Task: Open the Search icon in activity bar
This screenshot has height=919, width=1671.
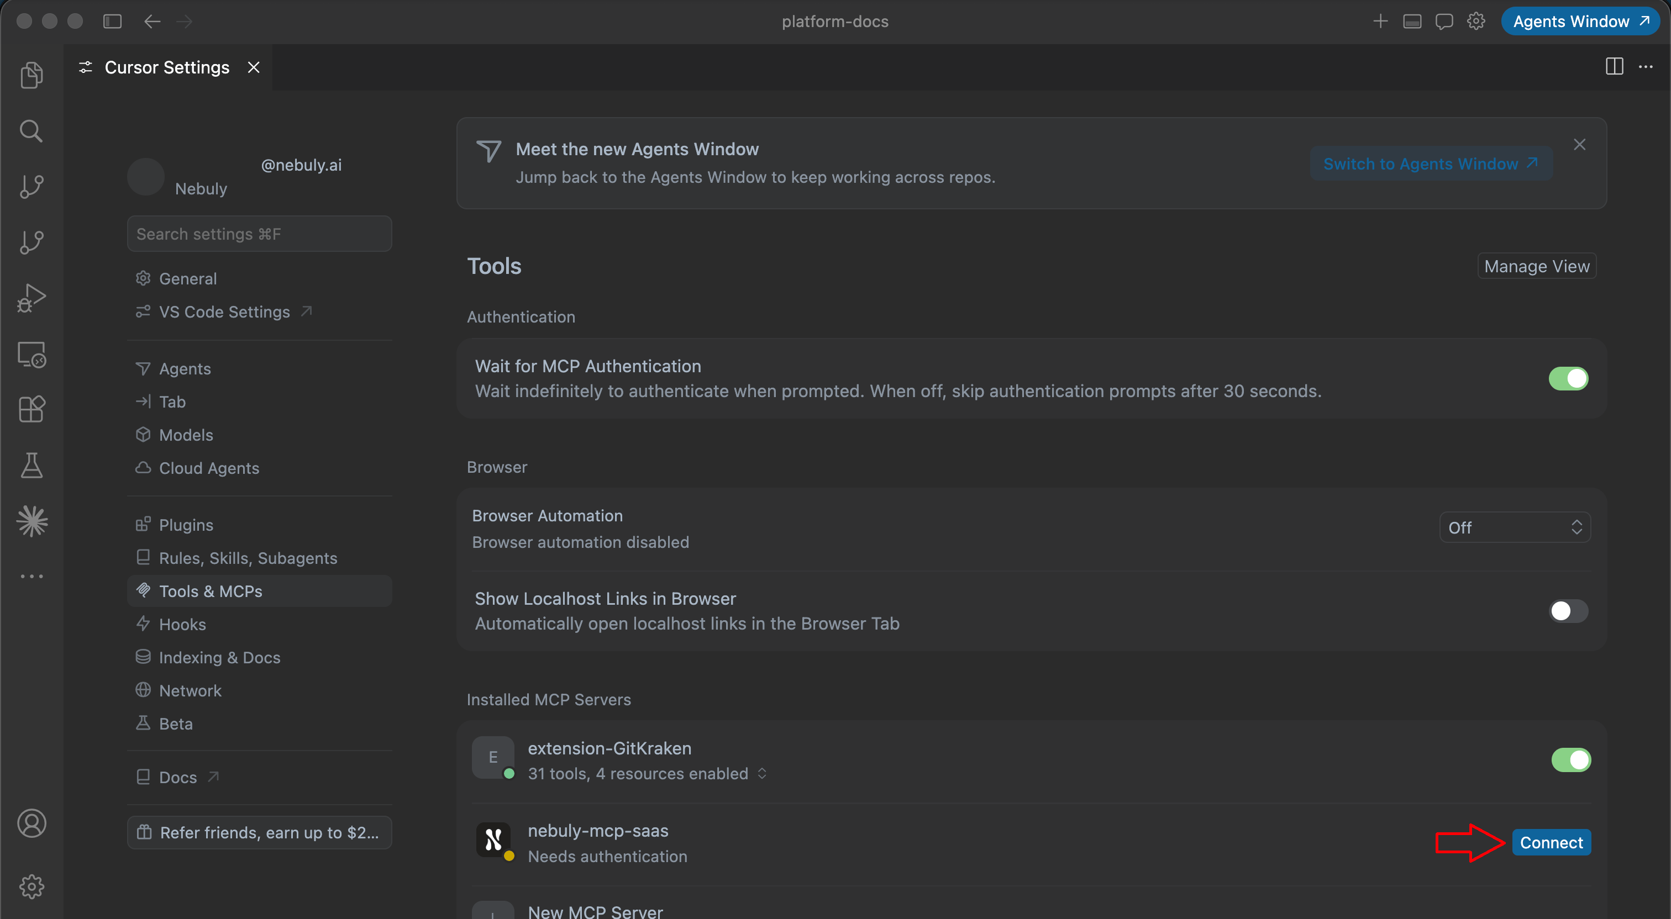Action: [31, 131]
